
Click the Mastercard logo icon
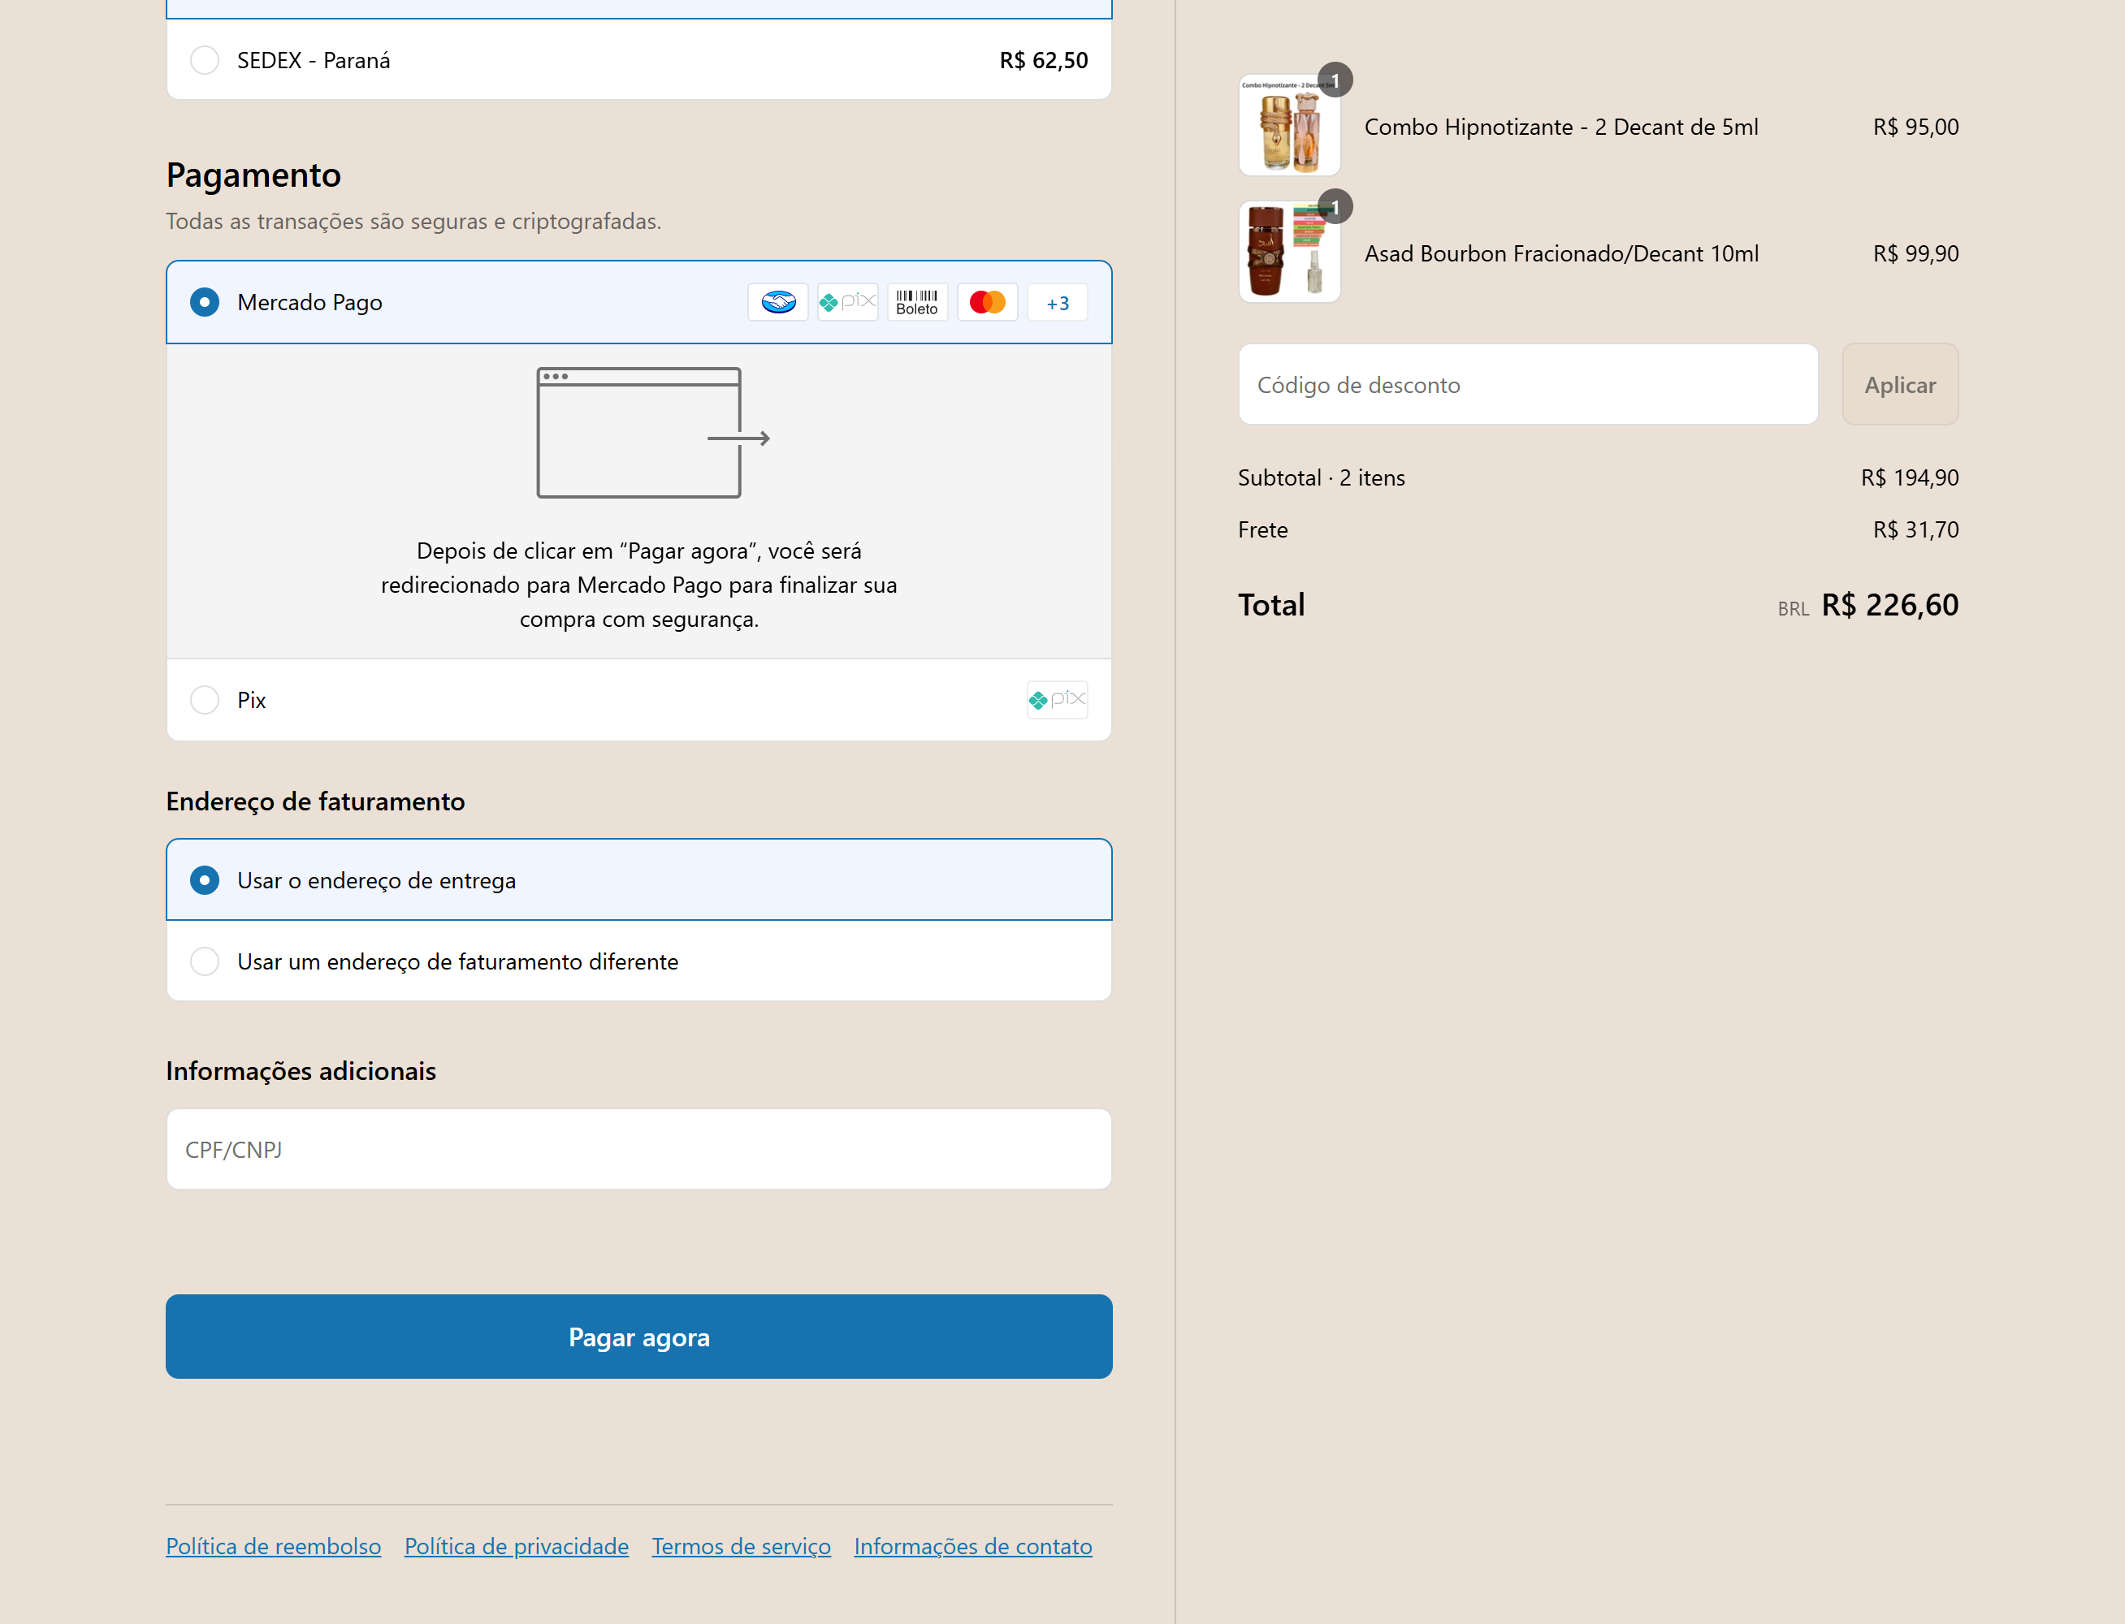987,303
